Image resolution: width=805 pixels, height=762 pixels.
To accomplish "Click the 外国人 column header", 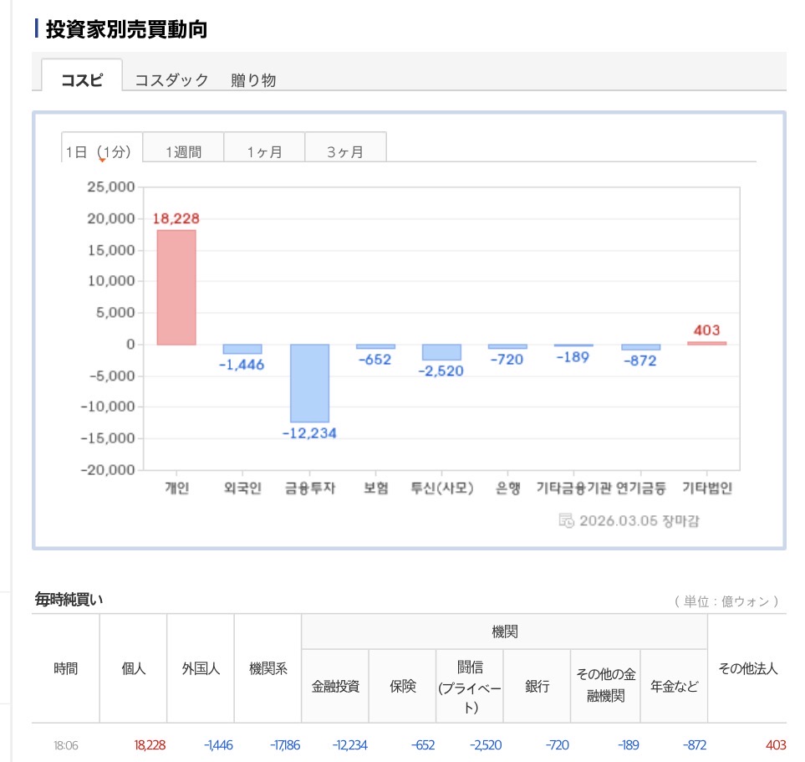I will pyautogui.click(x=201, y=668).
